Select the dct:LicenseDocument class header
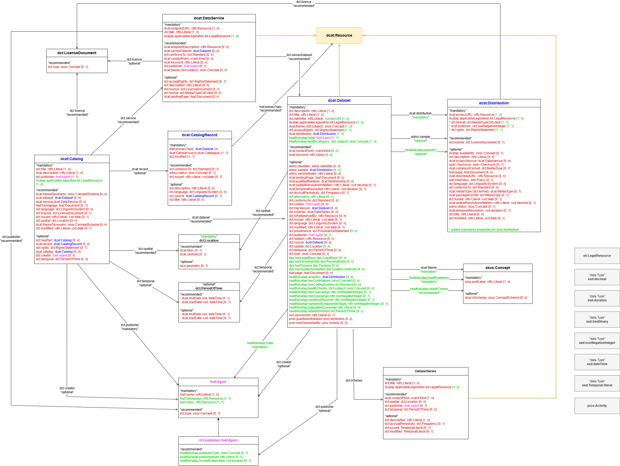The width and height of the screenshot is (620, 466). pos(77,53)
